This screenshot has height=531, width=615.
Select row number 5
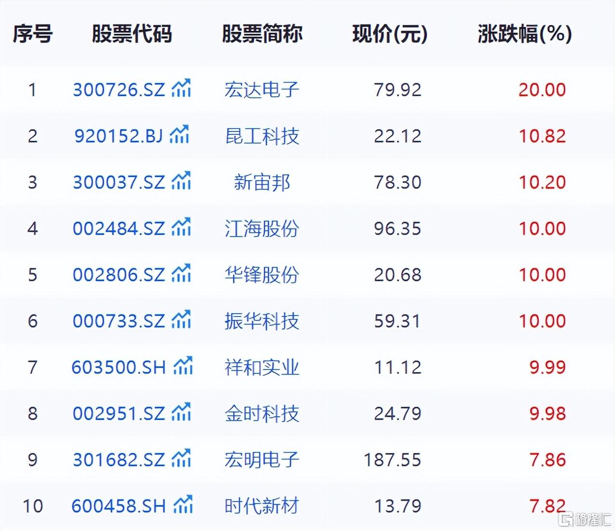pyautogui.click(x=32, y=275)
